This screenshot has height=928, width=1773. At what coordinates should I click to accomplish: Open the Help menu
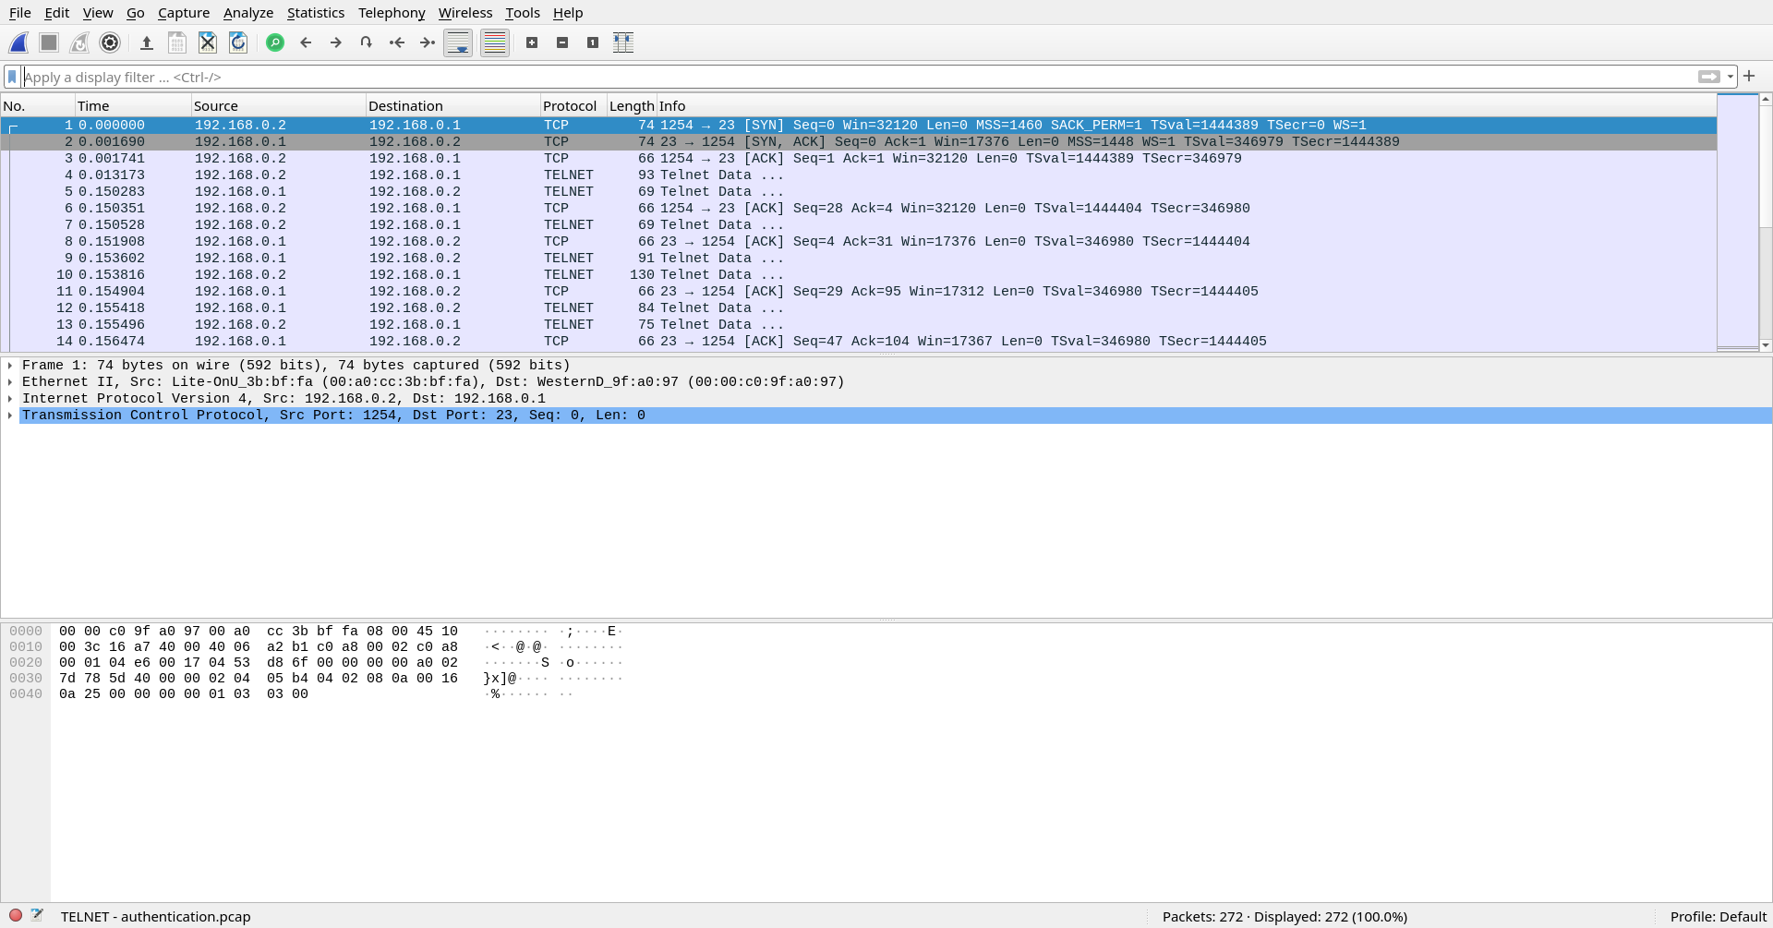pos(568,13)
